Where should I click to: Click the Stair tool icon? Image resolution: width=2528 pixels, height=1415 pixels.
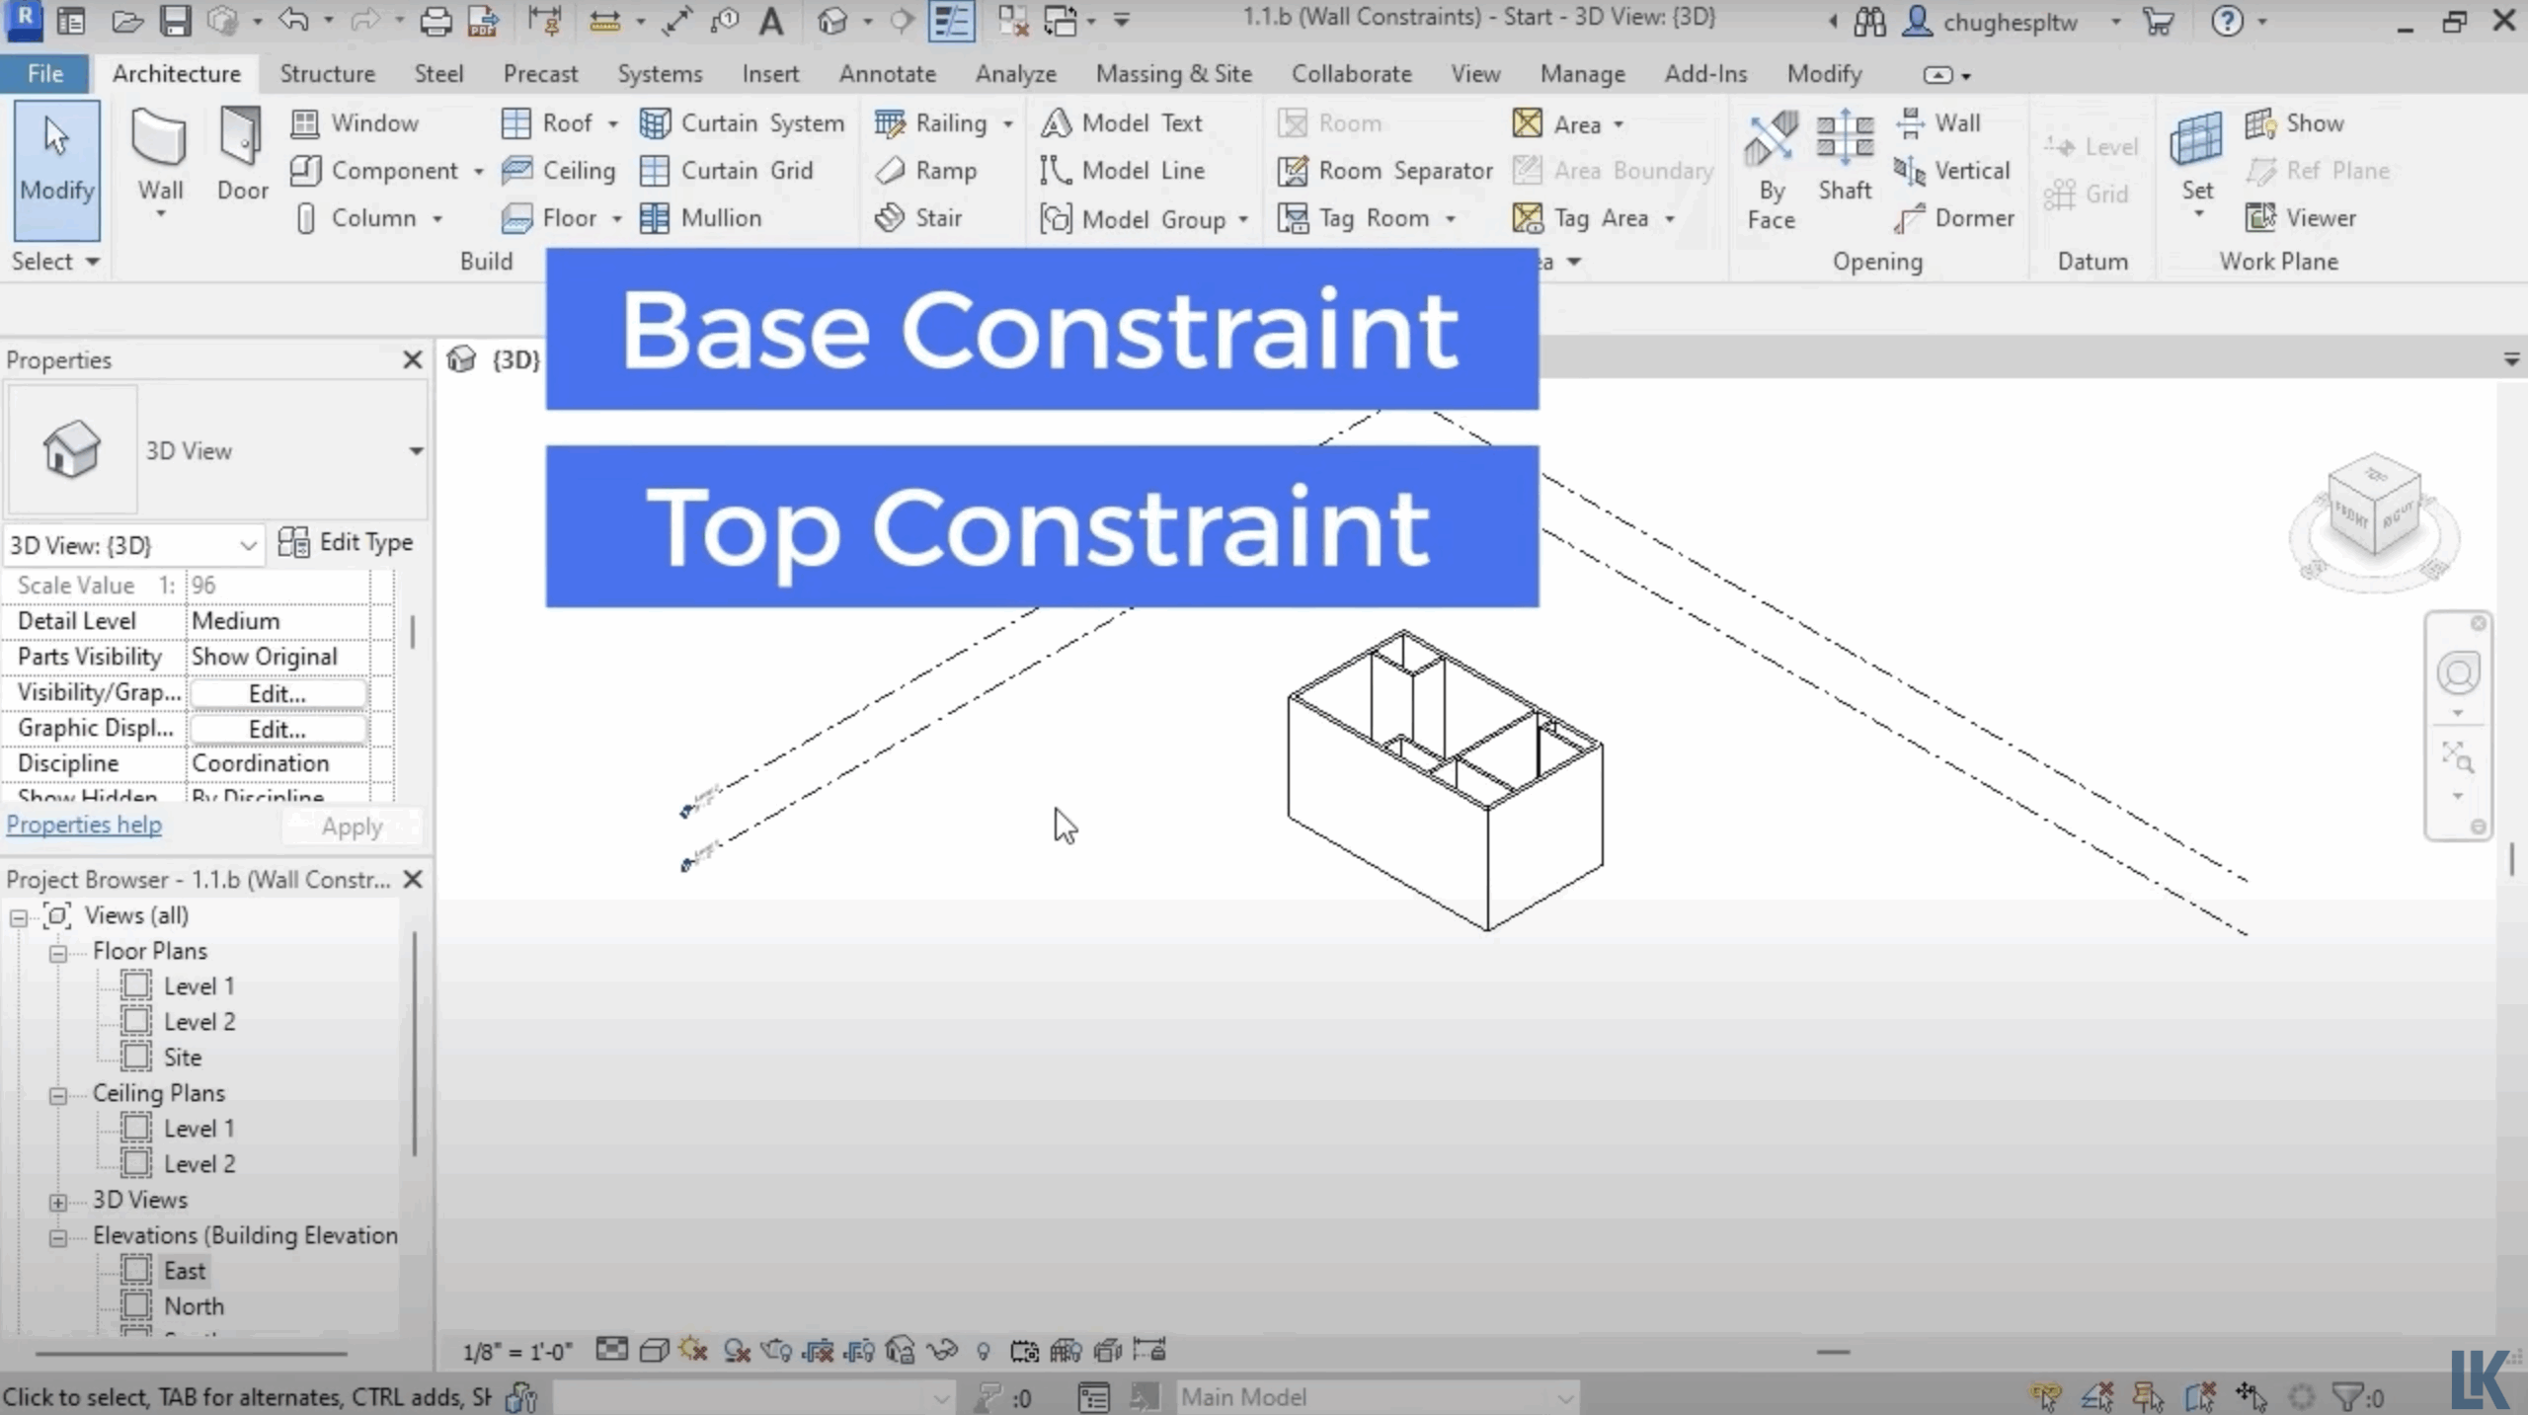[x=890, y=217]
